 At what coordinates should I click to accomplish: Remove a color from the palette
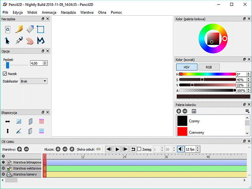[x=185, y=111]
